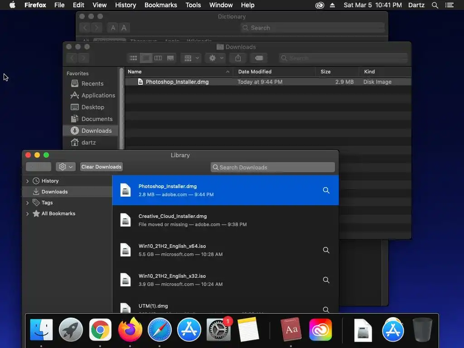
Task: Select Win10_21H2_English_x64.iso download entry
Action: [226, 250]
